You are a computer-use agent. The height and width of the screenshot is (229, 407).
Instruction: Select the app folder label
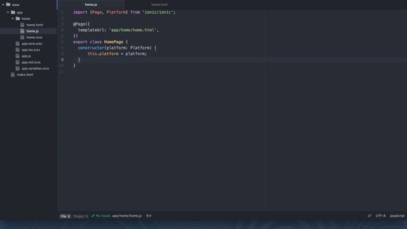[x=20, y=13]
